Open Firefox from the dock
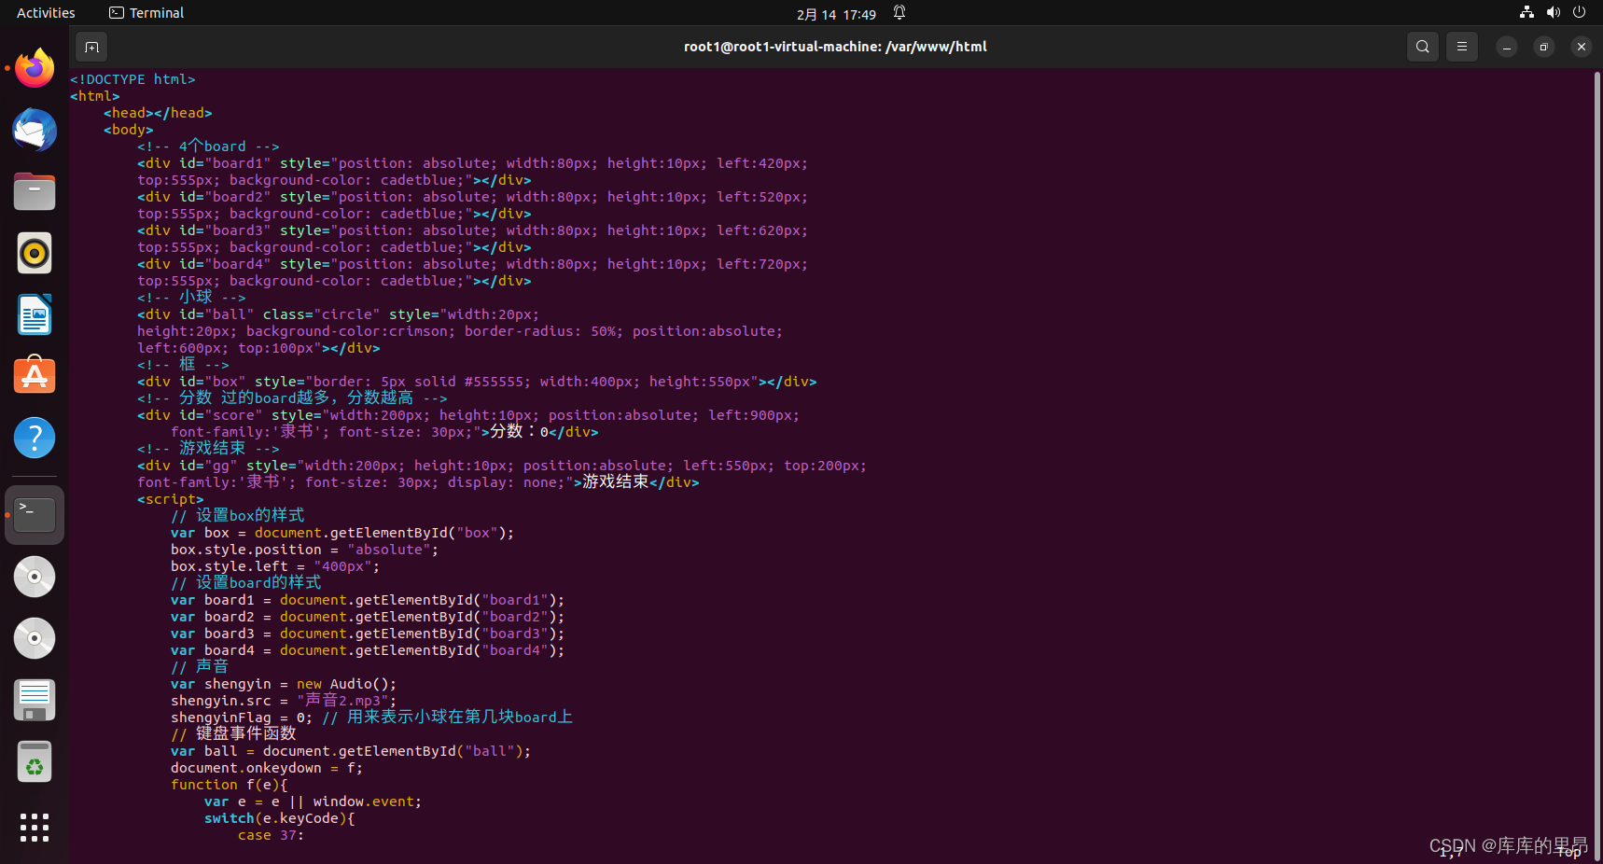This screenshot has width=1603, height=864. [x=35, y=68]
